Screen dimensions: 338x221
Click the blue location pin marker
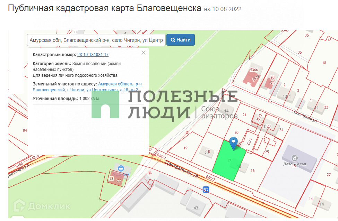click(233, 143)
